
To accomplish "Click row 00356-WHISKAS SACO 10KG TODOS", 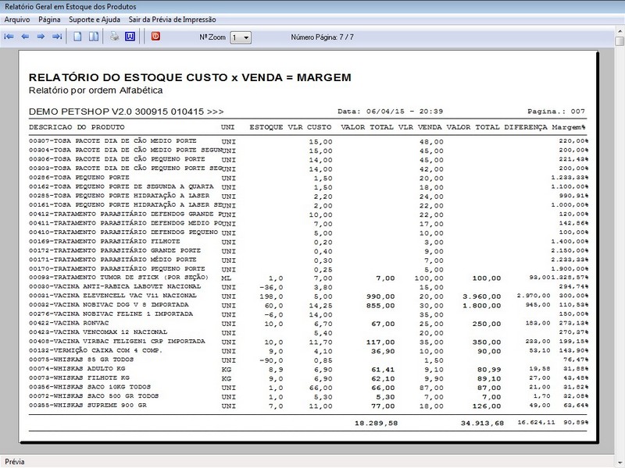I will [309, 388].
